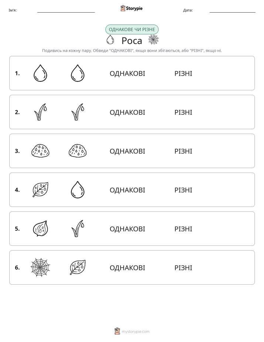Click the first water drop in row 1
This screenshot has height=342, width=264.
pos(40,73)
